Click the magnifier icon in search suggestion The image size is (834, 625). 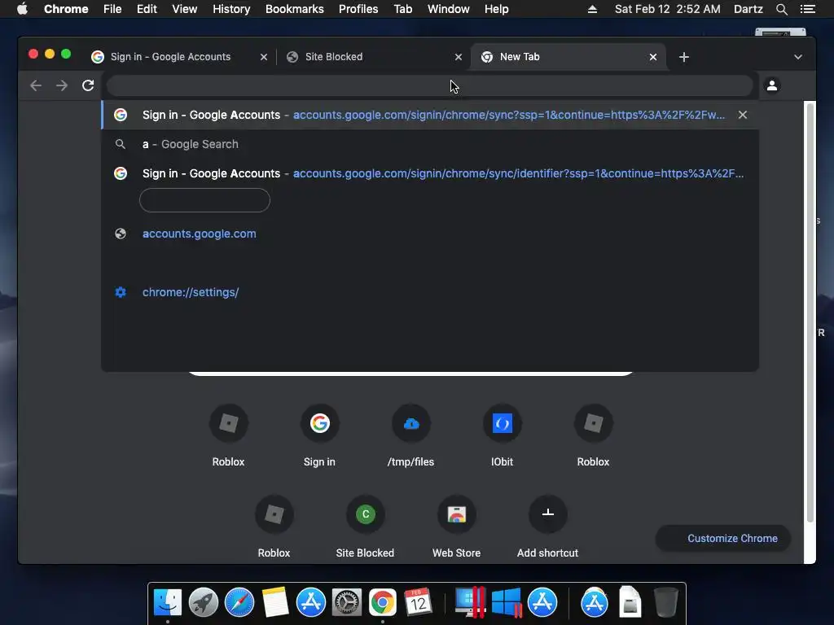click(x=121, y=144)
